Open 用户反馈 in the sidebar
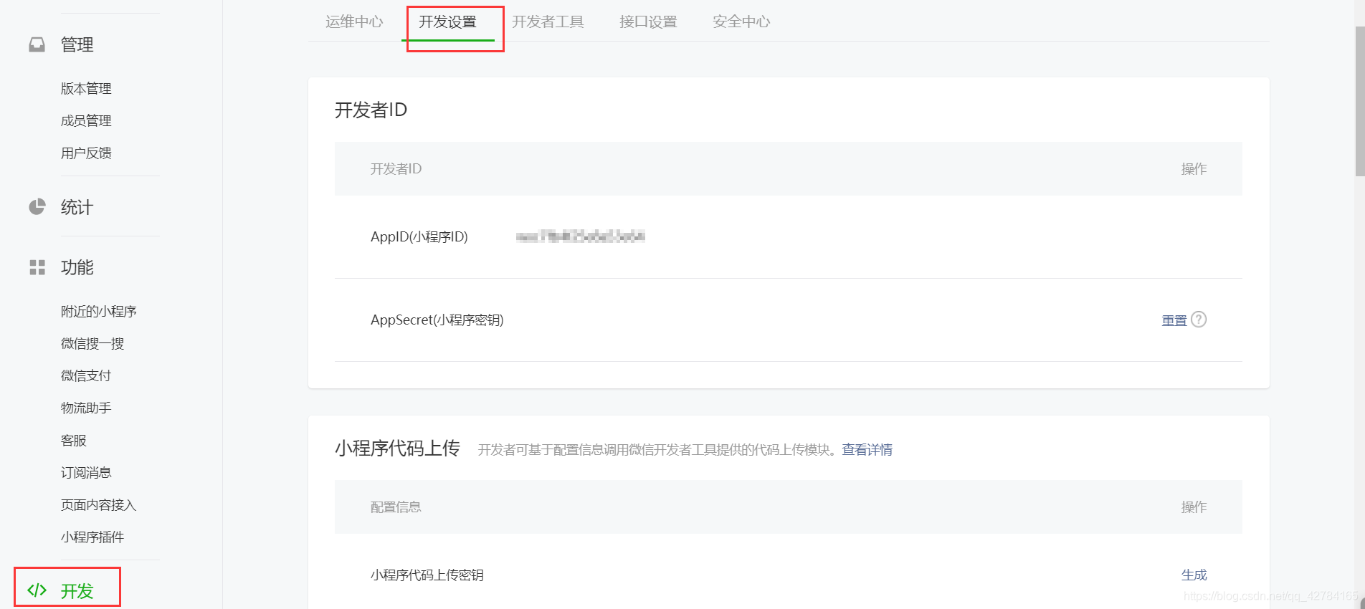Viewport: 1365px width, 609px height. [86, 153]
